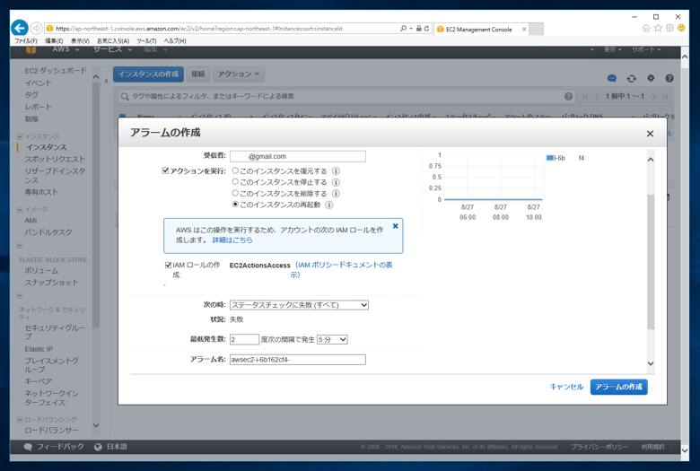Click the chart legend blue swatch i-6b
The image size is (700, 471).
[x=550, y=158]
